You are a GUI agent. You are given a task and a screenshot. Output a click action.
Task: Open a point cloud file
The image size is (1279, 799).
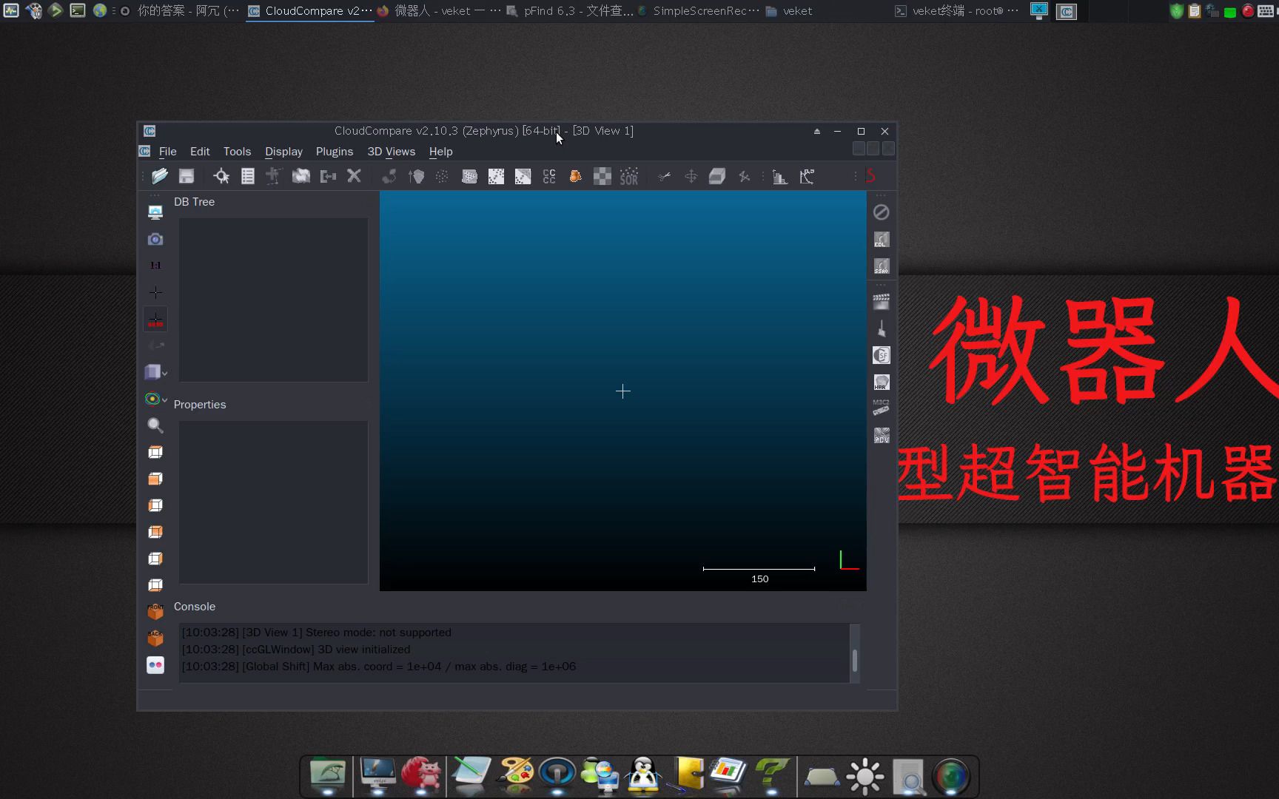[x=160, y=176]
